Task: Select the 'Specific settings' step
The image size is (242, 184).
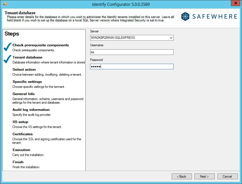Action: point(27,82)
